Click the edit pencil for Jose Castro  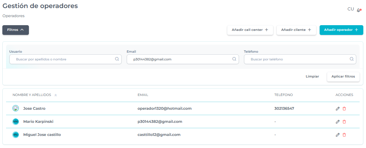[x=338, y=109]
